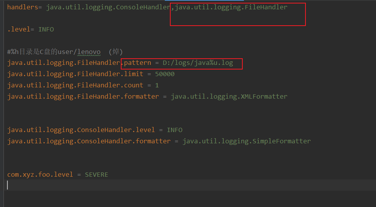Click the D:/logs/java%u.log path value
This screenshot has height=207, width=376.
[198, 63]
